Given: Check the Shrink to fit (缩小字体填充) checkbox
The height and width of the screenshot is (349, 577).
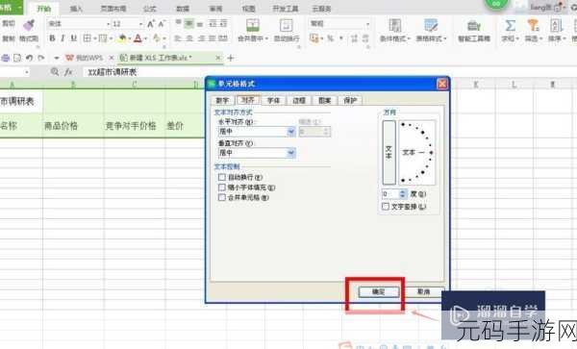Looking at the screenshot, I should point(222,187).
